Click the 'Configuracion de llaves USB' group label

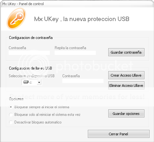coord(30,68)
